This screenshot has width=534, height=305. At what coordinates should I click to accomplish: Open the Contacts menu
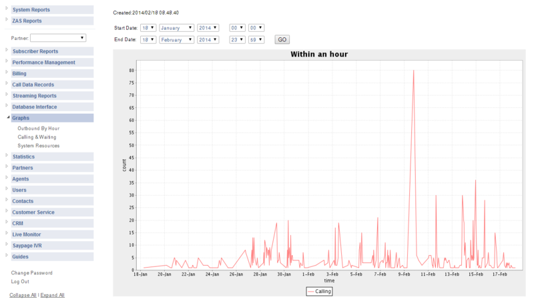(x=52, y=201)
